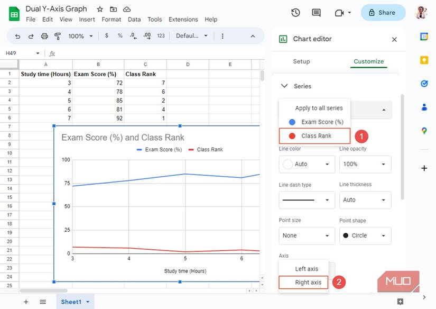Open version history clock icon
This screenshot has width=436, height=309.
pos(295,13)
